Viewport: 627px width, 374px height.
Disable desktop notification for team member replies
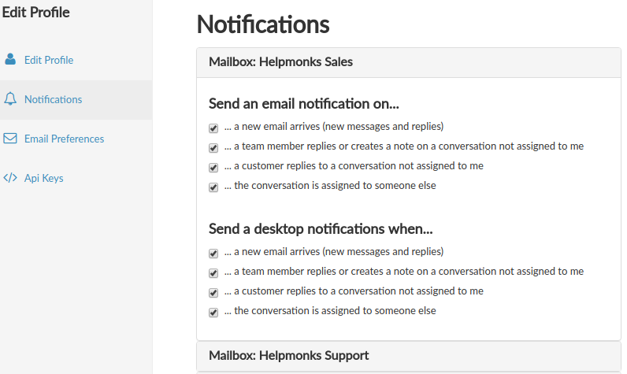(x=213, y=273)
